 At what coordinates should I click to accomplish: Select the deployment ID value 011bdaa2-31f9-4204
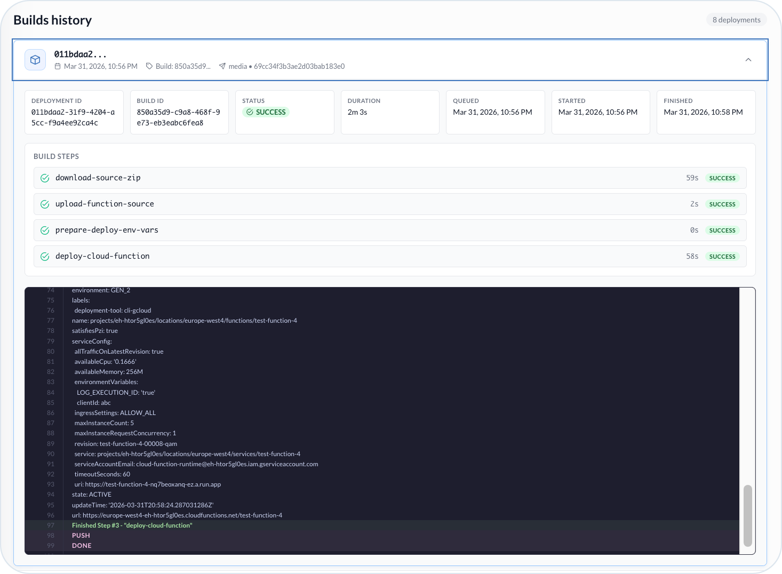73,117
